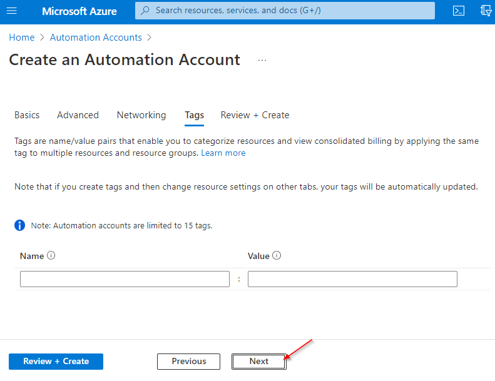This screenshot has width=495, height=381.
Task: Go back with the Previous button
Action: point(189,362)
